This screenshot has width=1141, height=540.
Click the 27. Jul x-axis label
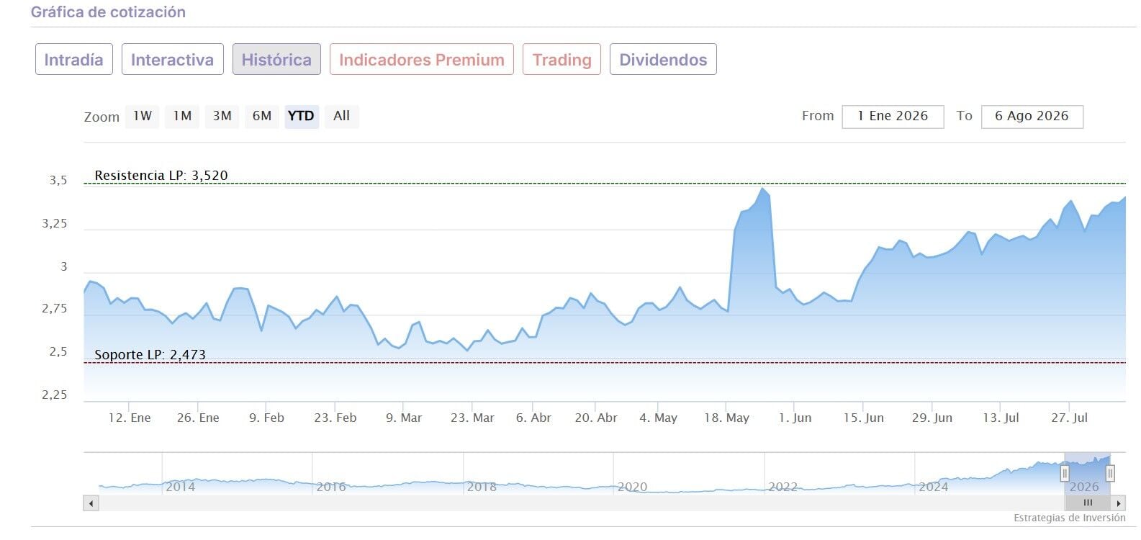(1069, 418)
